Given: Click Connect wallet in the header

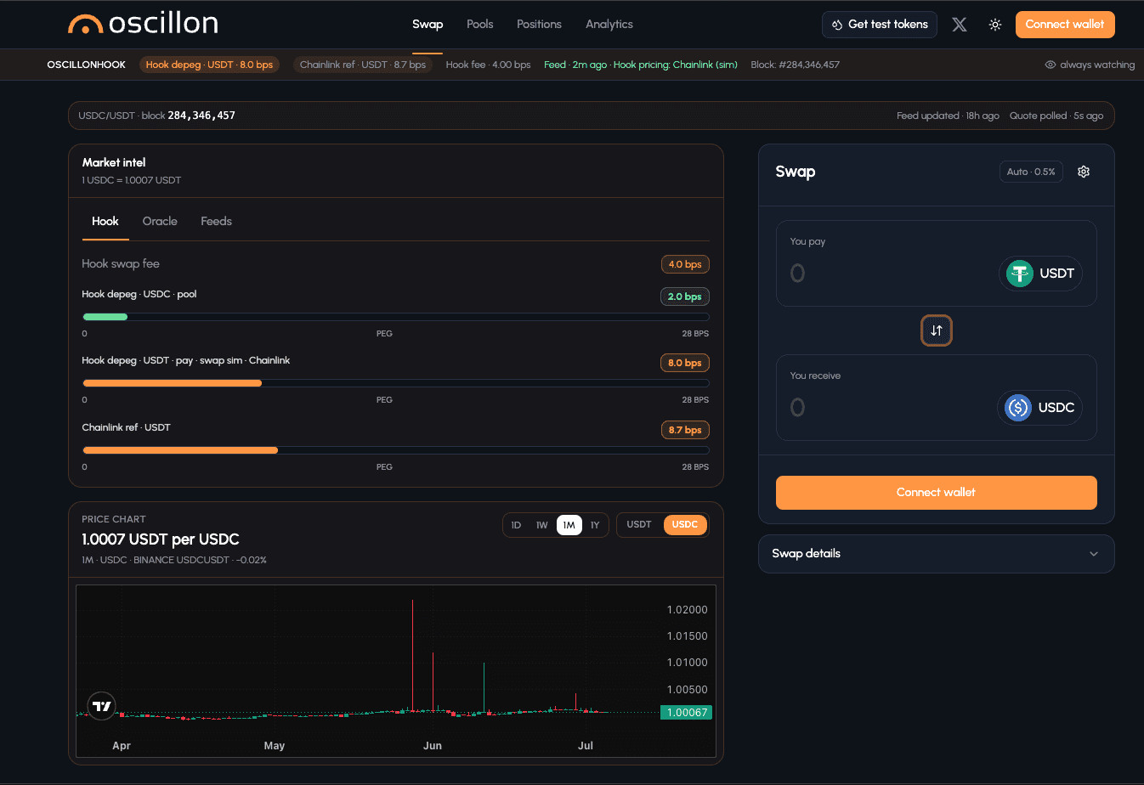Looking at the screenshot, I should point(1065,25).
